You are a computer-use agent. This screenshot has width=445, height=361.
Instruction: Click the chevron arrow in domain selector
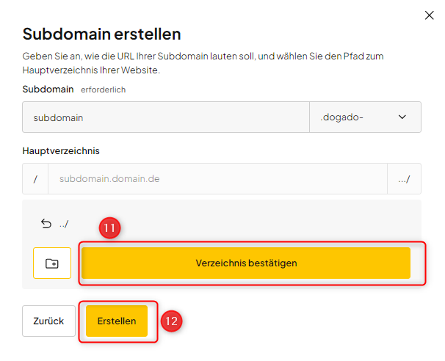click(x=402, y=117)
